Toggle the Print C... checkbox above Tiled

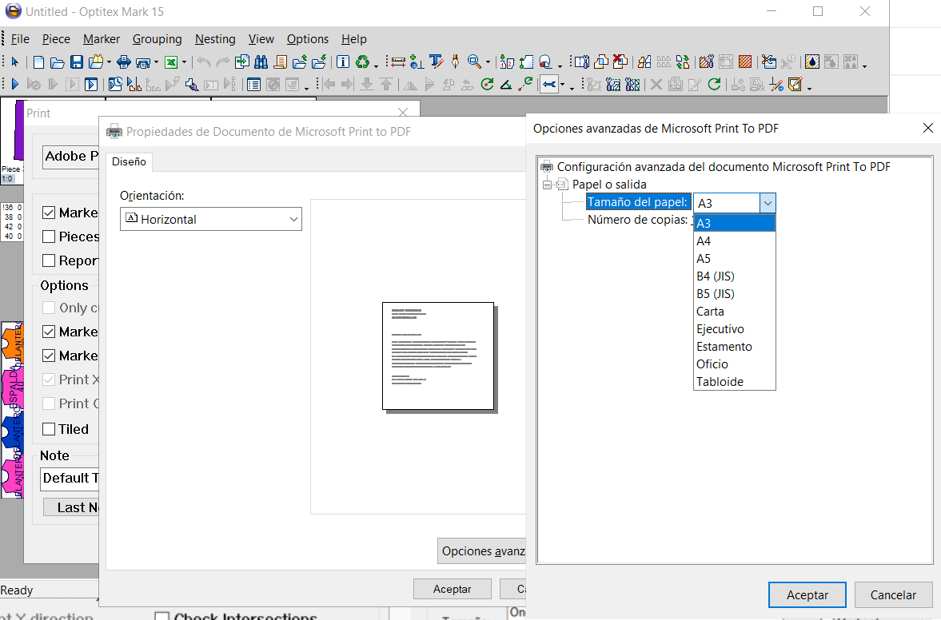point(50,404)
